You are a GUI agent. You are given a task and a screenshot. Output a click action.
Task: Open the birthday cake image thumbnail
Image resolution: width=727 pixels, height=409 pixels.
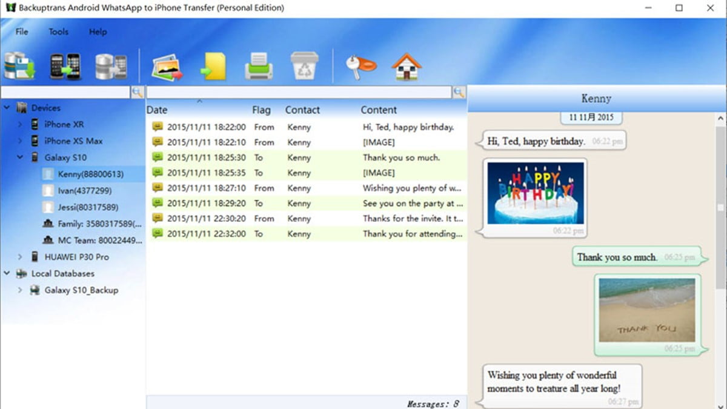tap(535, 193)
